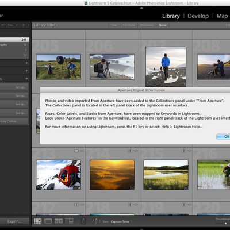
Task: Select the Attribute library filter
Action: pyautogui.click(x=129, y=25)
